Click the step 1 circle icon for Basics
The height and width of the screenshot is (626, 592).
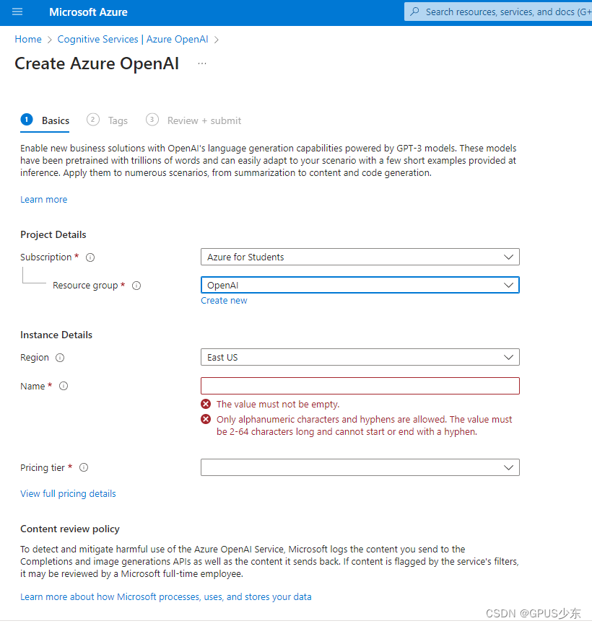(x=27, y=120)
